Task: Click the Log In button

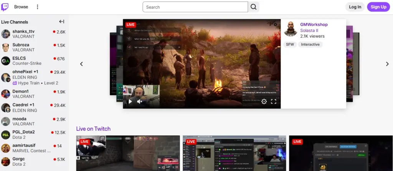Action: point(355,7)
